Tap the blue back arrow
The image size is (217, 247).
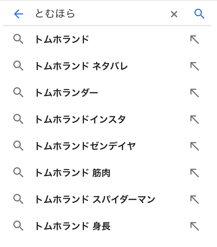[19, 14]
